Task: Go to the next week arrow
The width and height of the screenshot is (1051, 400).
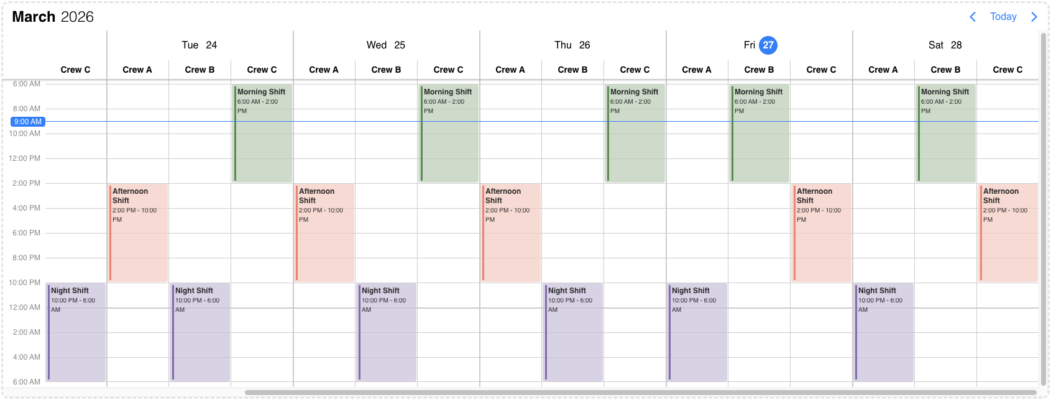Action: point(1034,17)
